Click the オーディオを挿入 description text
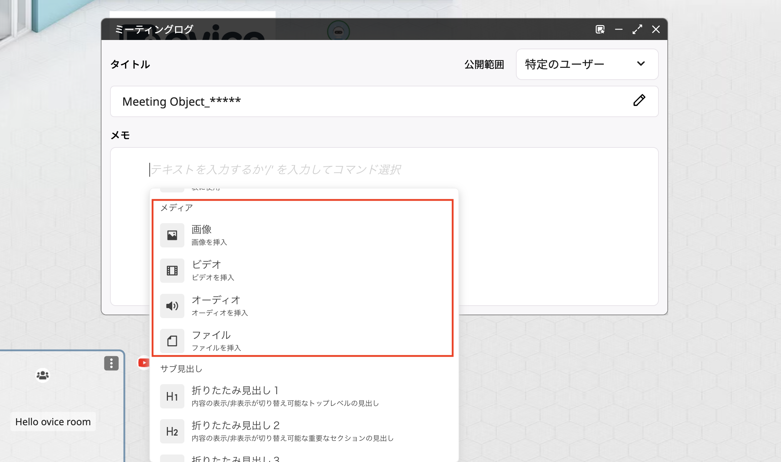Screen dimensions: 781x462 tap(220, 313)
